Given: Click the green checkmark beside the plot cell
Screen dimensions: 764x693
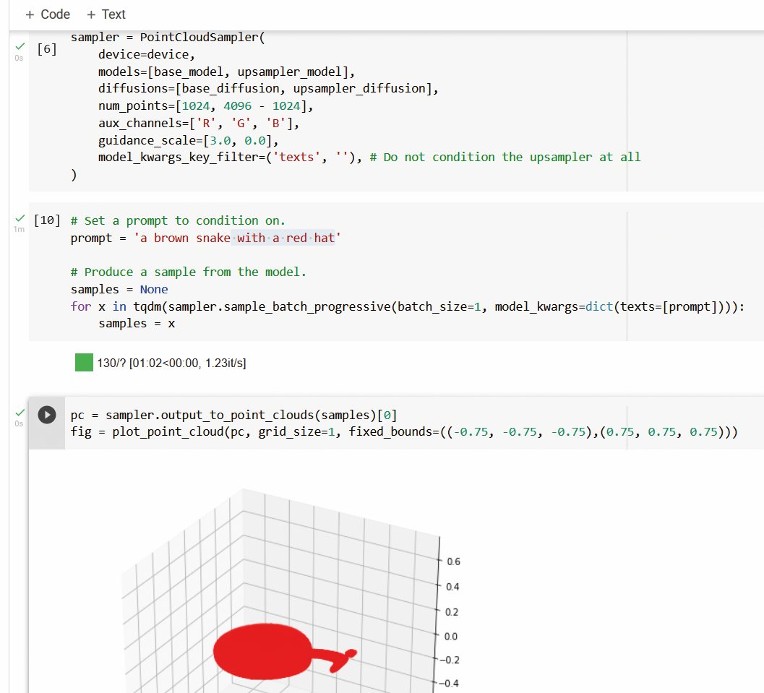Looking at the screenshot, I should coord(20,413).
